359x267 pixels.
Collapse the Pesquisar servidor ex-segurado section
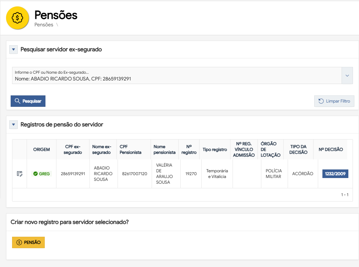tap(13, 49)
